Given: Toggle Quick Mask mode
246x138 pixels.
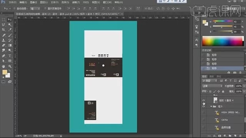Looking at the screenshot, I should (x=3, y=82).
